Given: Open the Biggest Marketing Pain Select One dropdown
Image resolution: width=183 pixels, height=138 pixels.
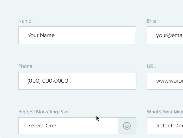Looking at the screenshot, I should click(77, 126).
